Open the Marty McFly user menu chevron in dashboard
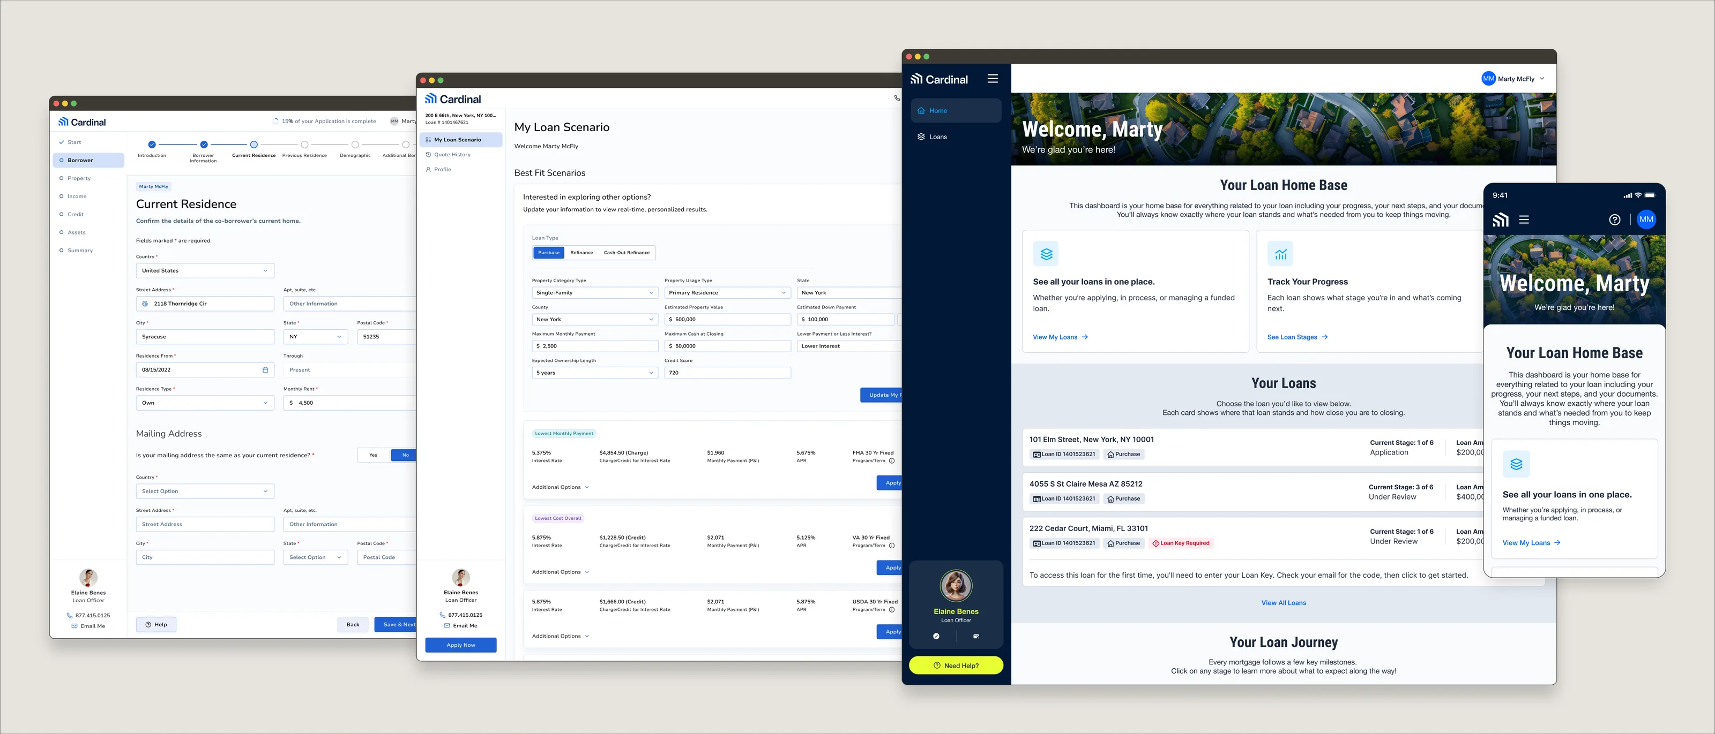 1542,79
